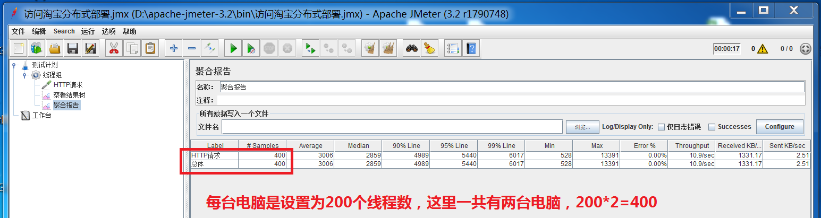Screen dimensions: 821x218
Task: Click the elapsed time 00:00:17 display
Action: 727,49
